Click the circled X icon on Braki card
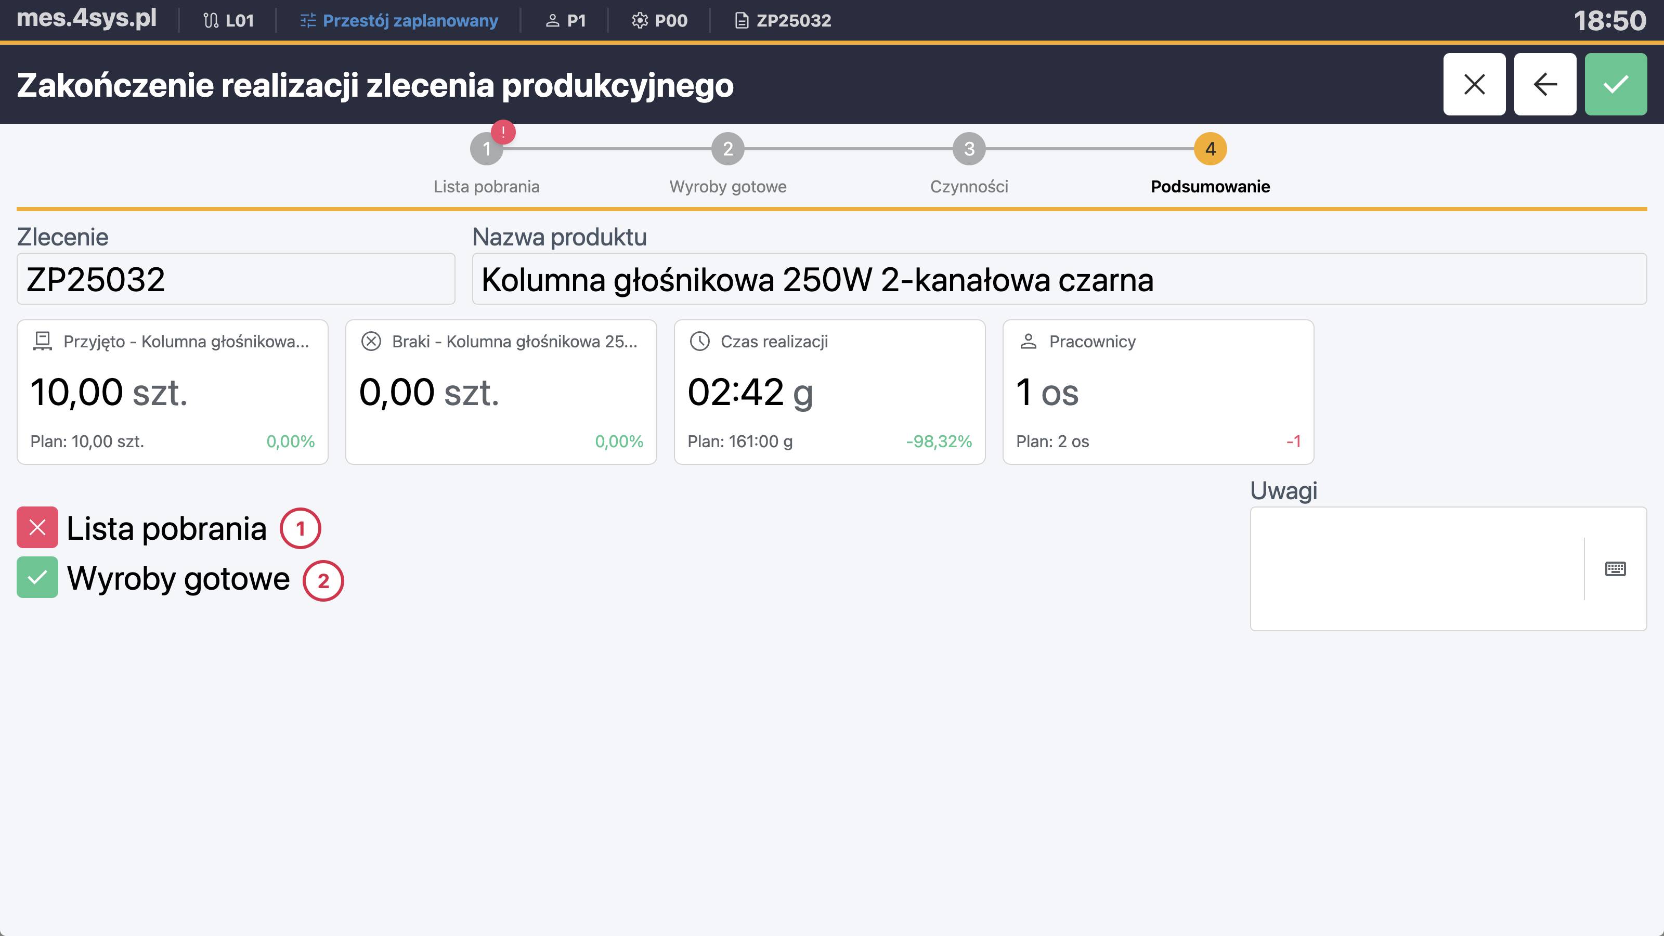This screenshot has width=1664, height=936. click(371, 341)
